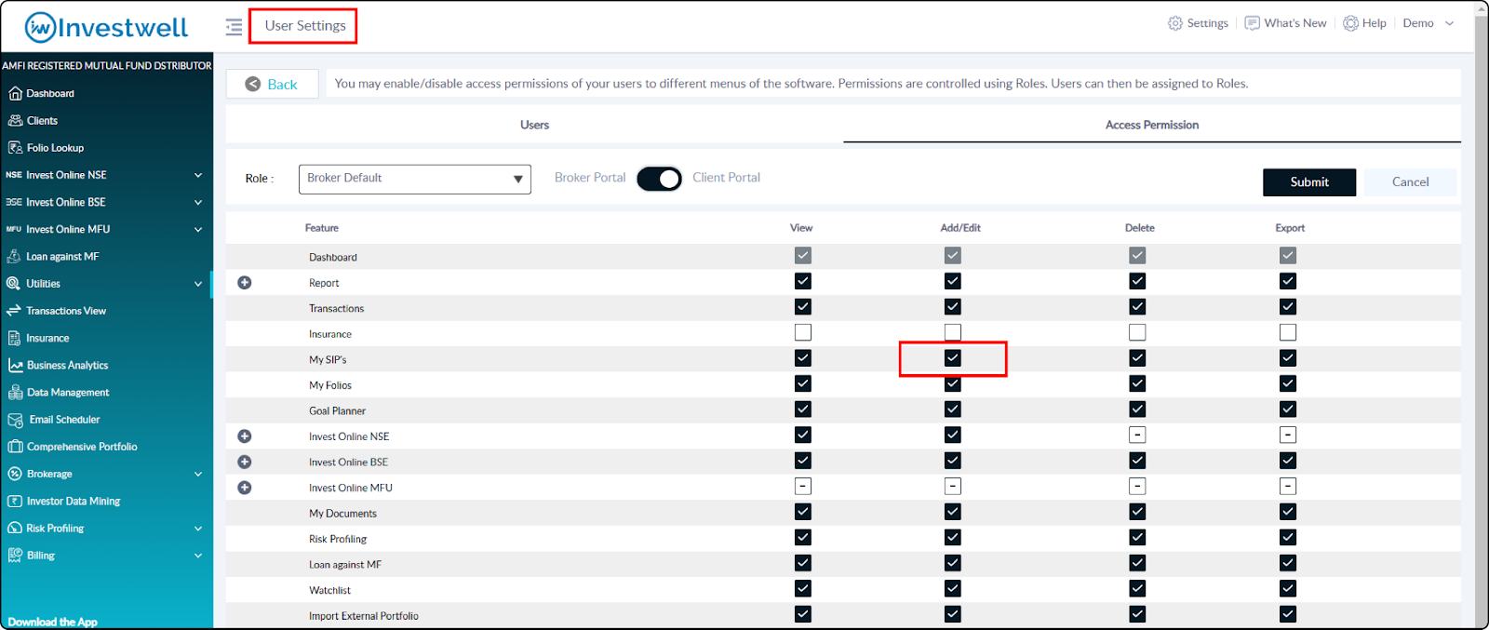Image resolution: width=1489 pixels, height=630 pixels.
Task: Toggle Invest Online MFU View checkbox
Action: pos(803,486)
